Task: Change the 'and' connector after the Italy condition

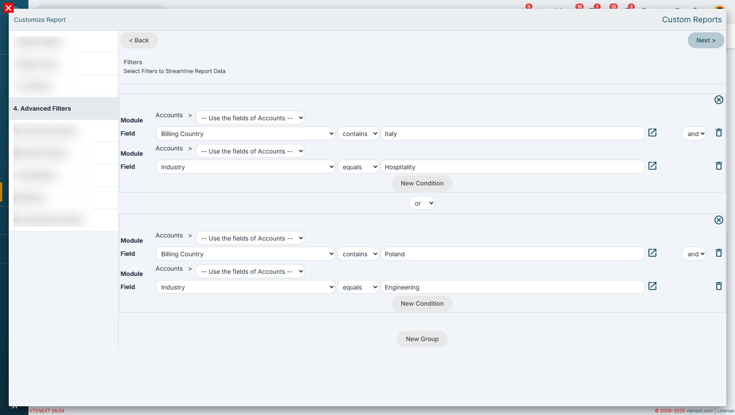Action: click(694, 134)
